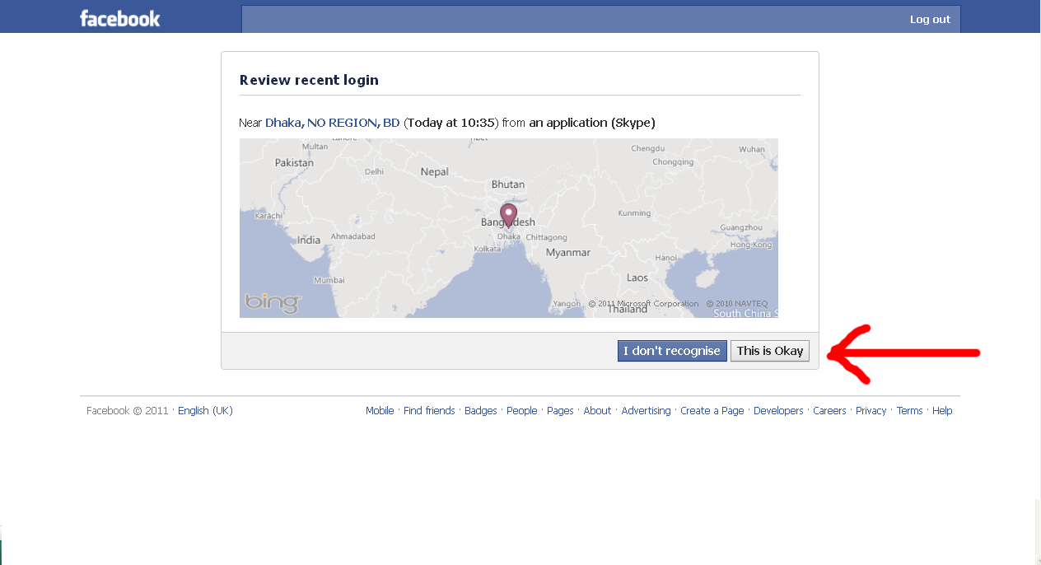Click Nepal label on the map
The height and width of the screenshot is (565, 1041).
[x=435, y=172]
